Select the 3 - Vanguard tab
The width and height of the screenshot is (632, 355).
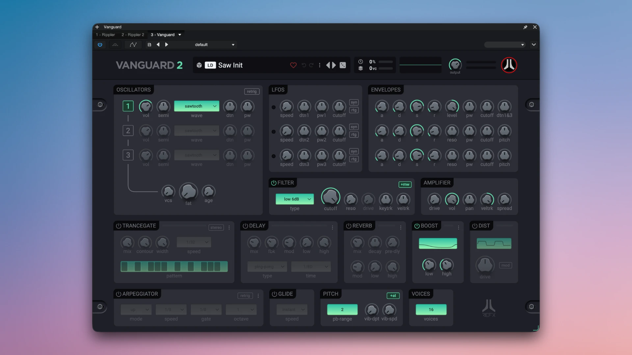point(163,35)
